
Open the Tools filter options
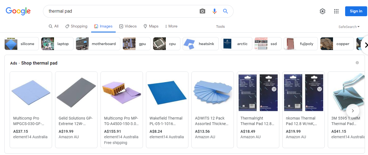[x=220, y=27]
